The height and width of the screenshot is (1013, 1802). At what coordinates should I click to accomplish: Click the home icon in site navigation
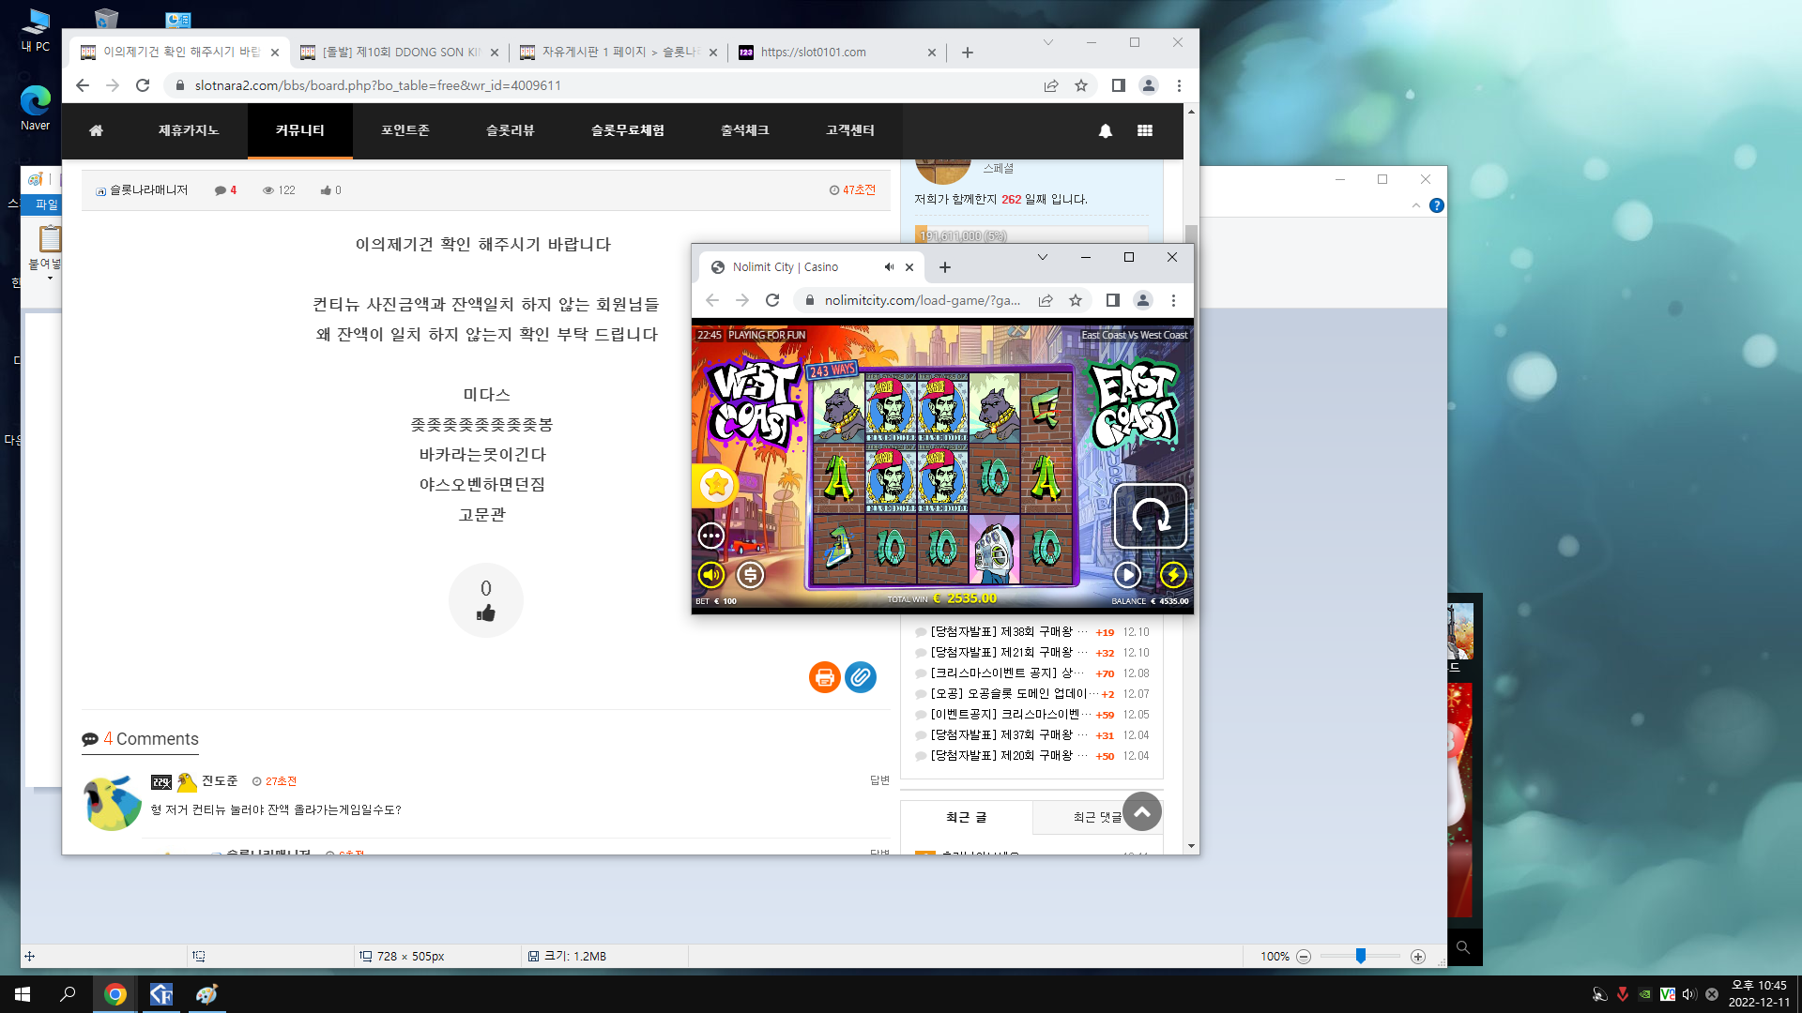[x=96, y=130]
